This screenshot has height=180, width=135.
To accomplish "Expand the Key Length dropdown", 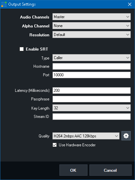I will coord(91,108).
